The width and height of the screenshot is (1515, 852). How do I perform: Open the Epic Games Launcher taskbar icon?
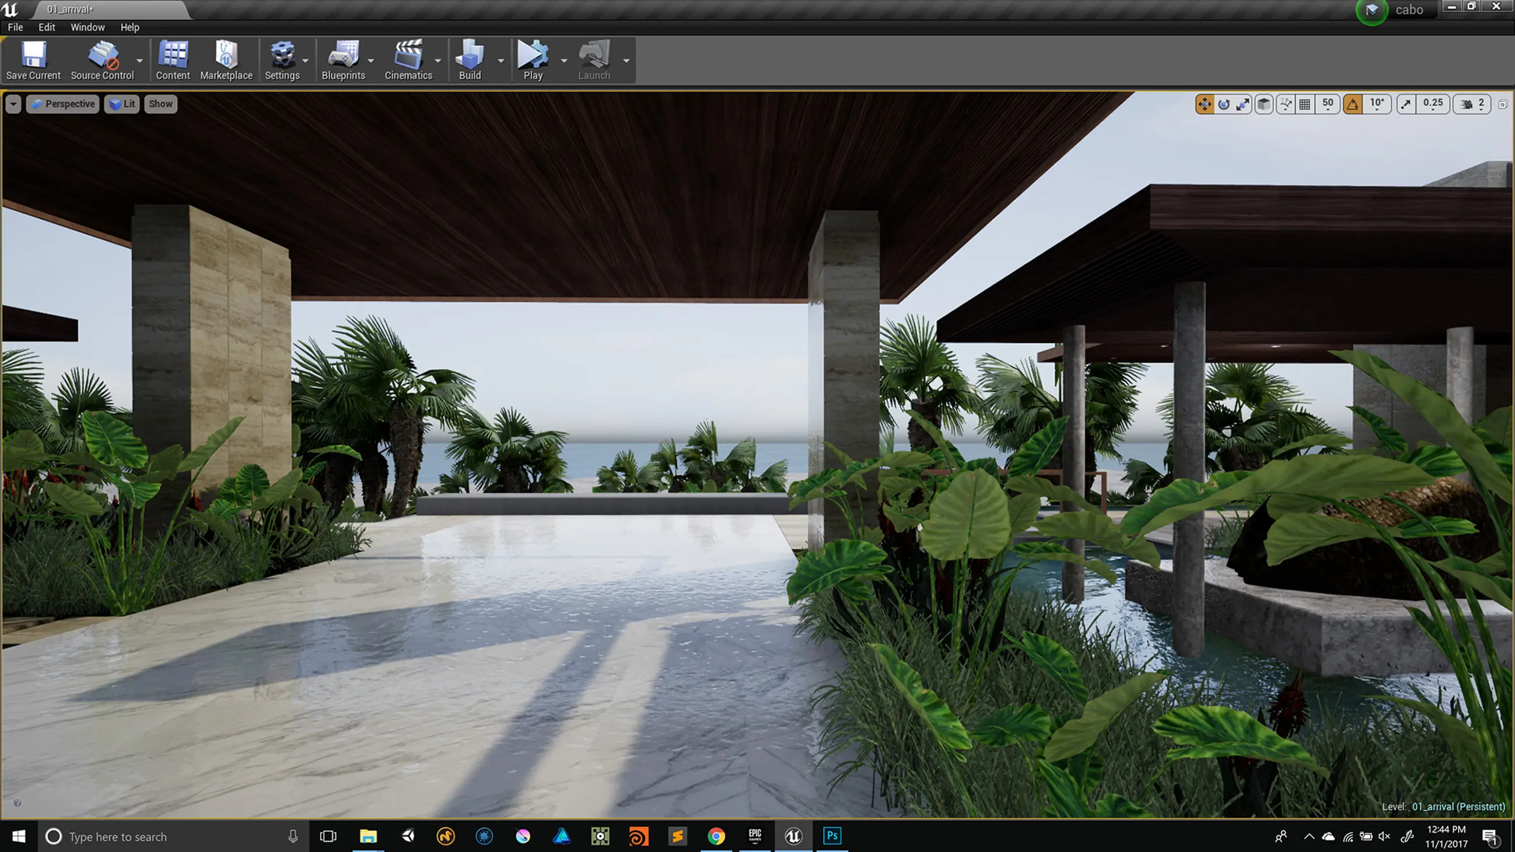click(x=755, y=836)
